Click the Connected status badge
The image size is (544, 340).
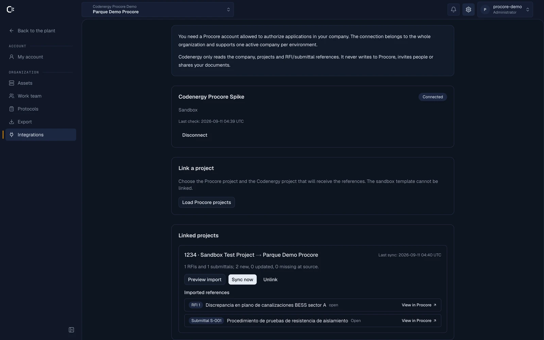pos(432,97)
